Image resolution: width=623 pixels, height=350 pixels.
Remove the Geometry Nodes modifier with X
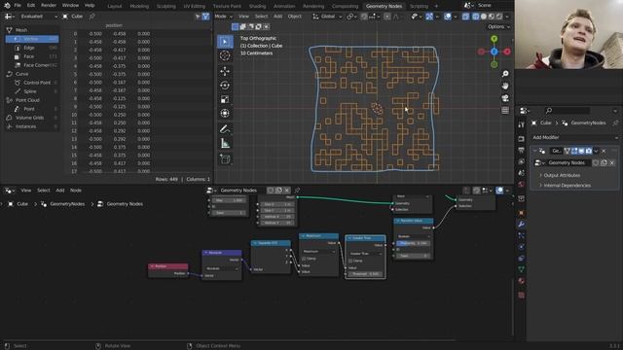(x=604, y=151)
